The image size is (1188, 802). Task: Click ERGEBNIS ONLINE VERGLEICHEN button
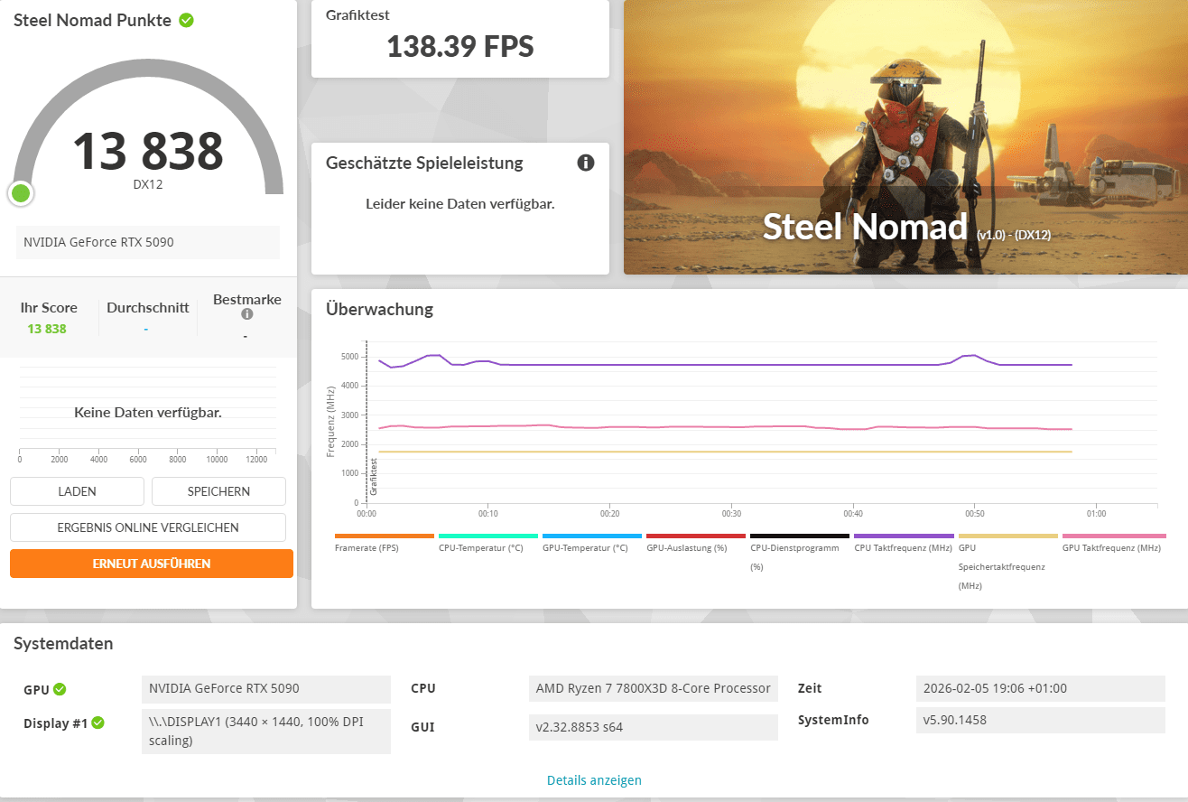148,527
